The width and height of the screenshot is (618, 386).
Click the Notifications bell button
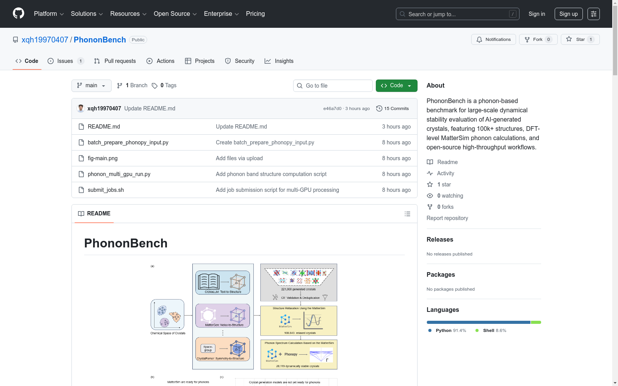click(x=494, y=39)
